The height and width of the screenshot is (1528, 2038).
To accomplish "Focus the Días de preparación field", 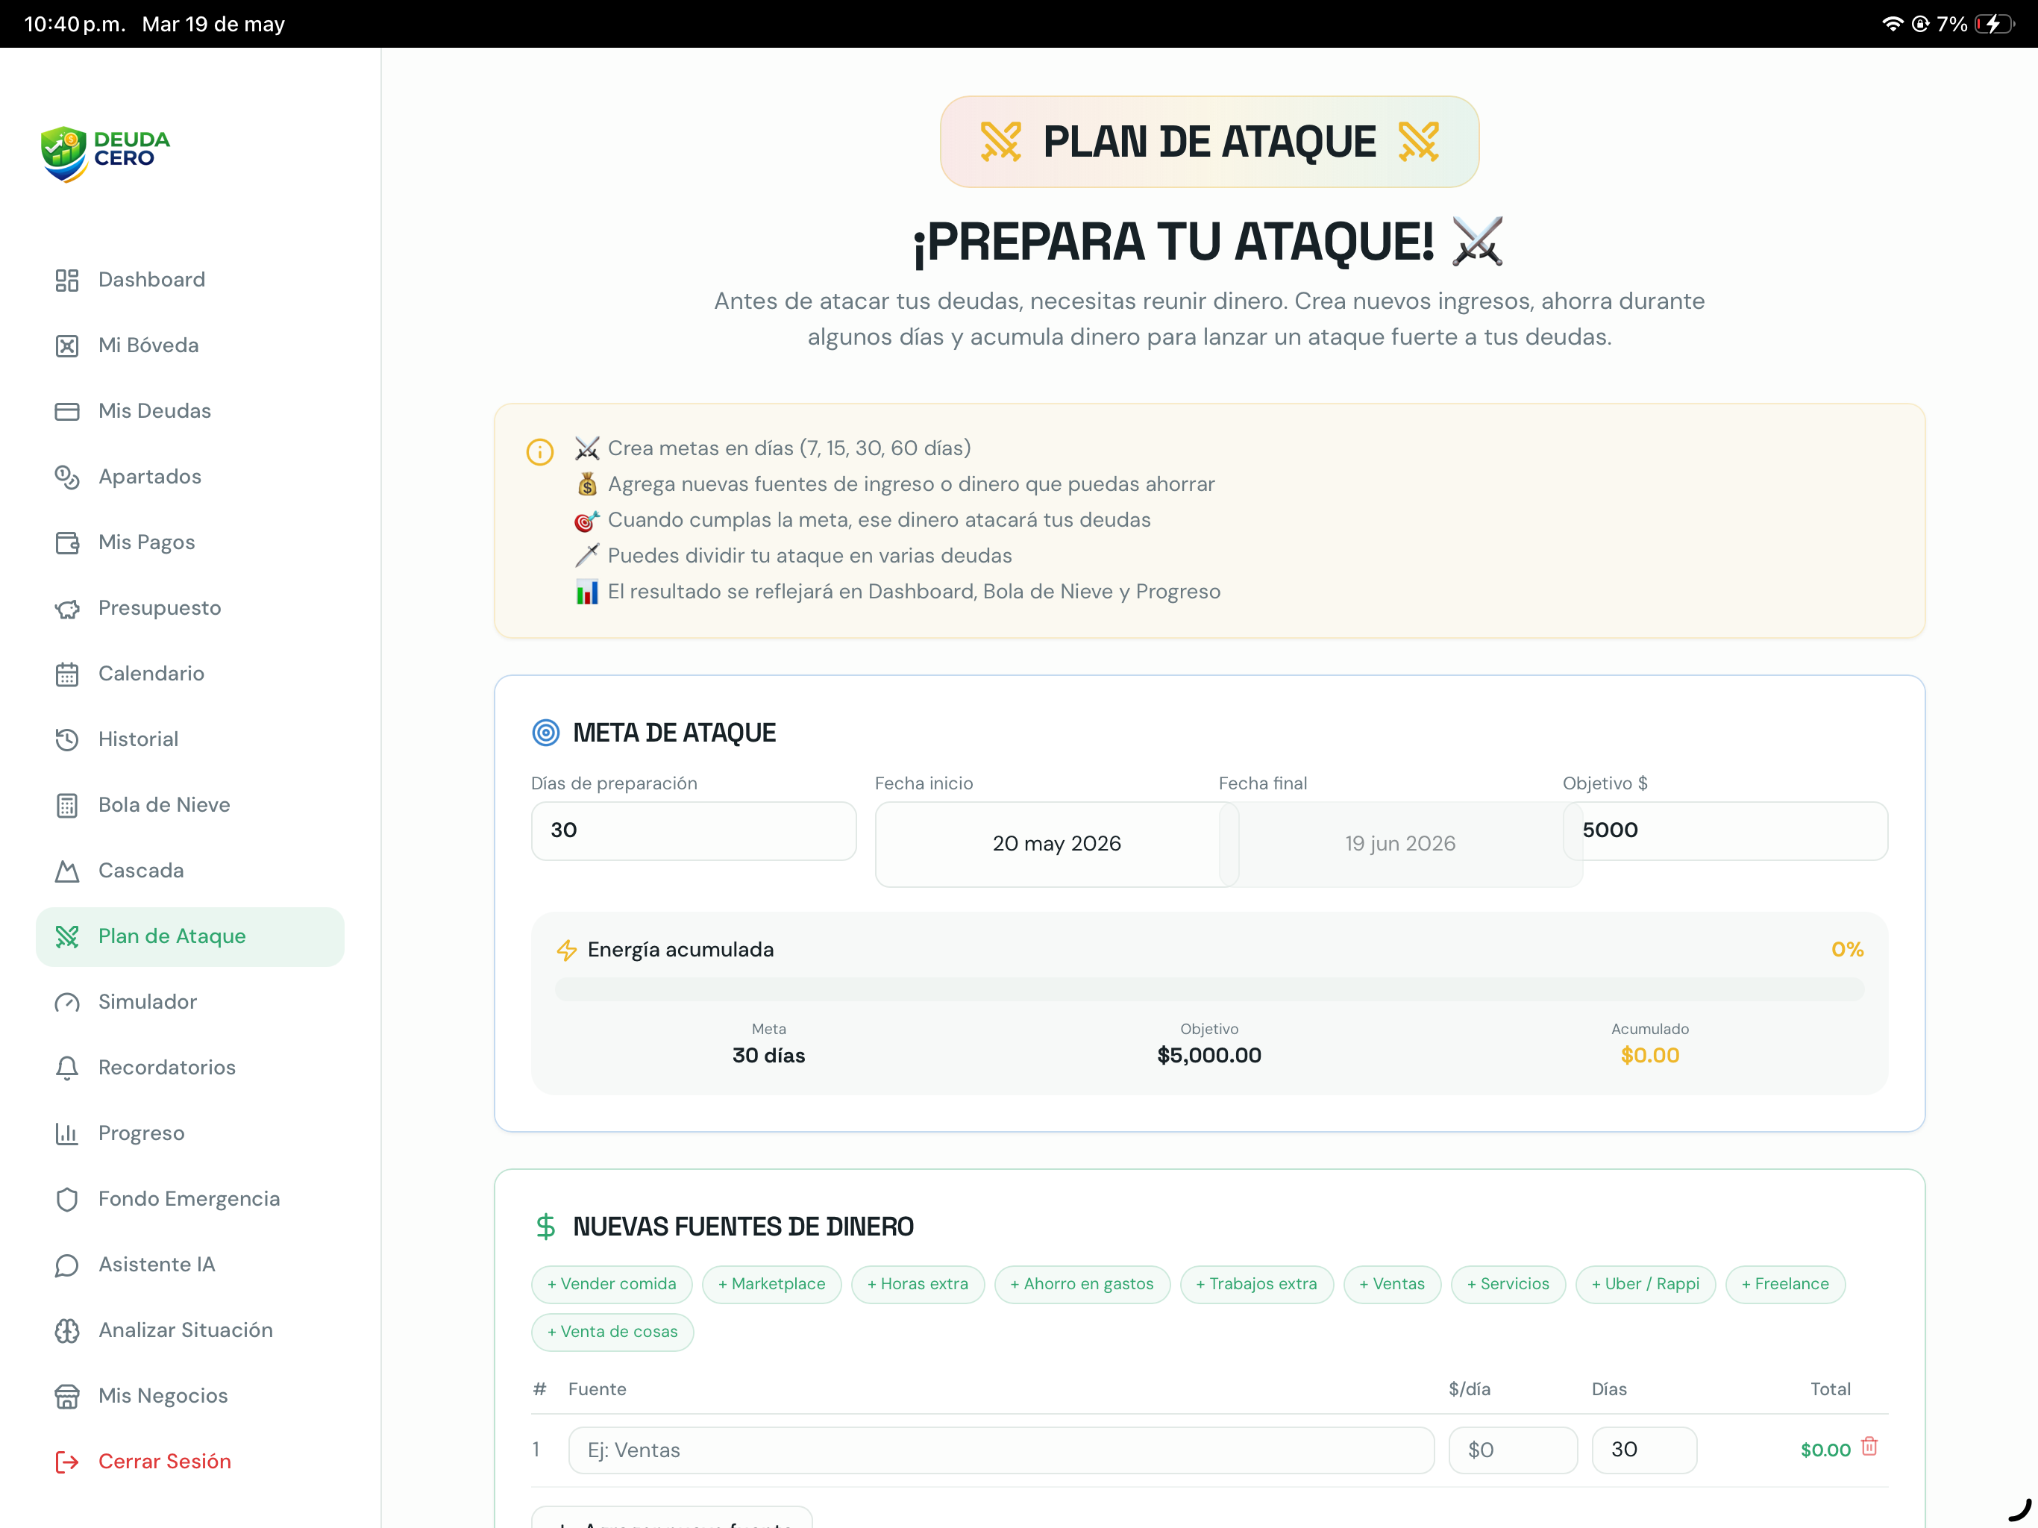I will pos(694,831).
